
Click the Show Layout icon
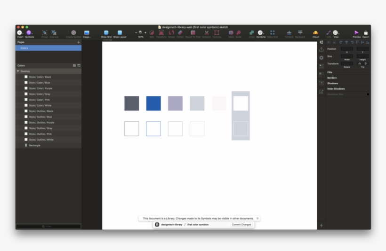(x=120, y=33)
